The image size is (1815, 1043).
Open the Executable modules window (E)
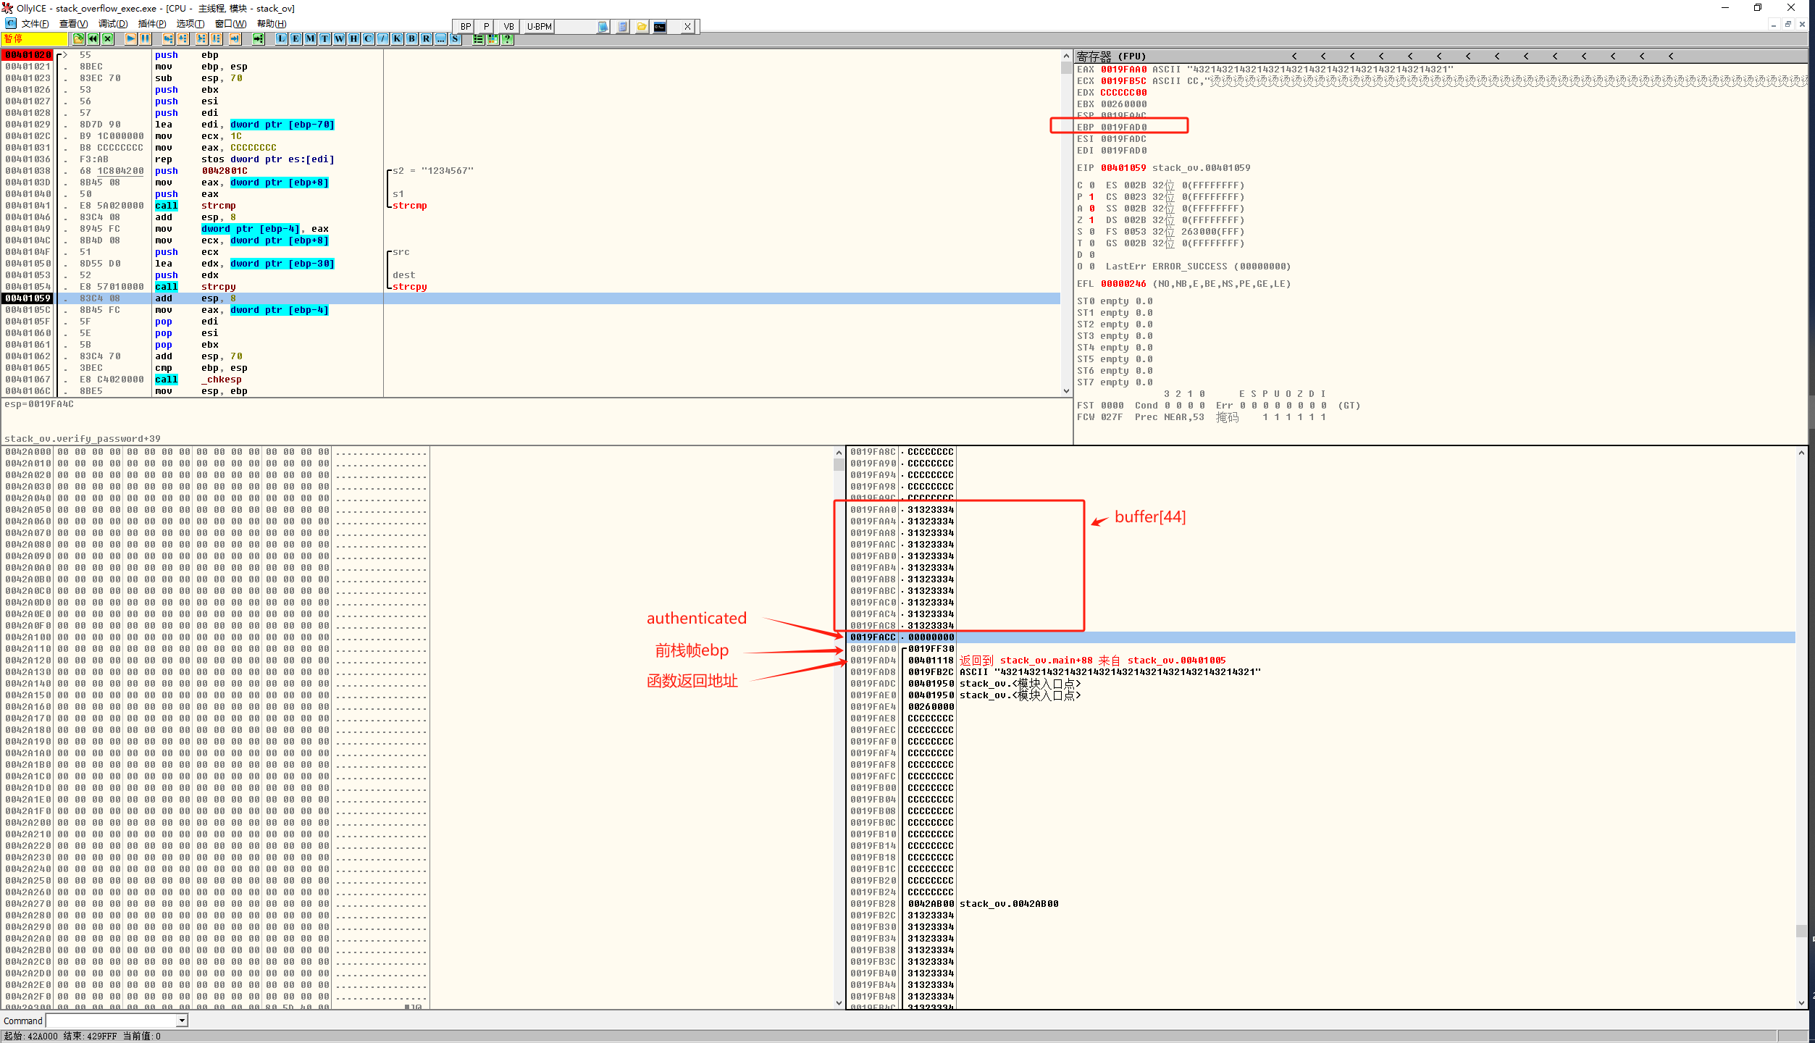[x=295, y=39]
